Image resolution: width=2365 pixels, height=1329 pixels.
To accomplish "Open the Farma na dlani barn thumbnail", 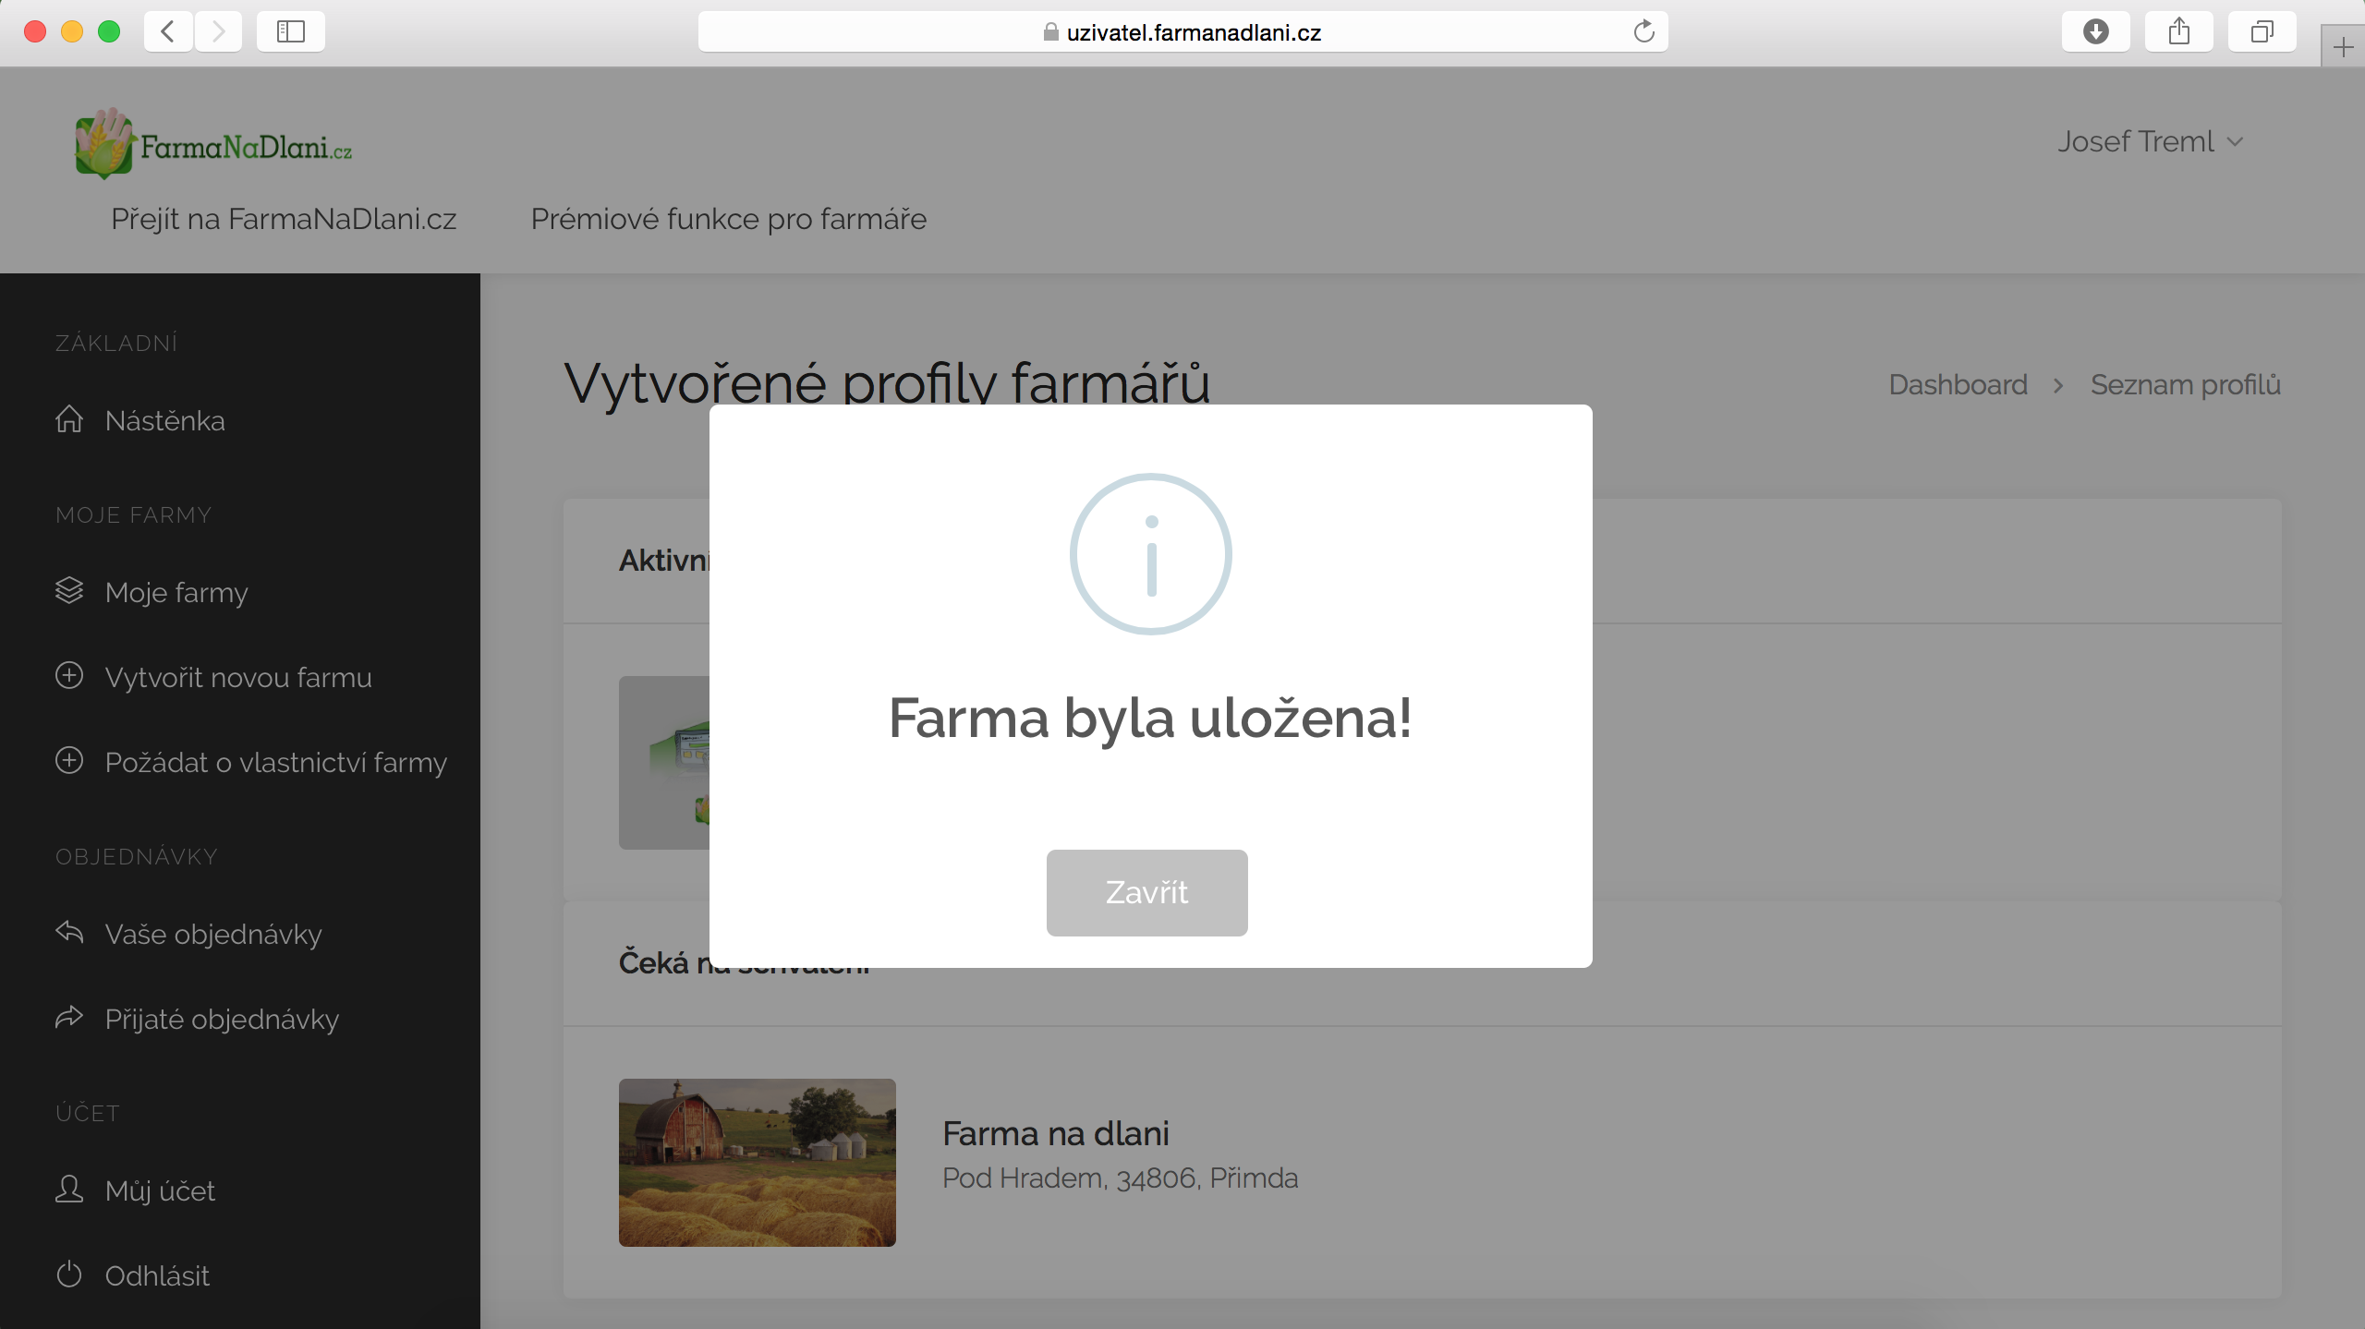I will click(757, 1162).
